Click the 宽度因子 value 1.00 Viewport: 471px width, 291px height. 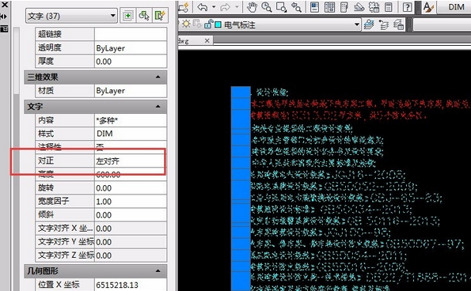click(131, 202)
